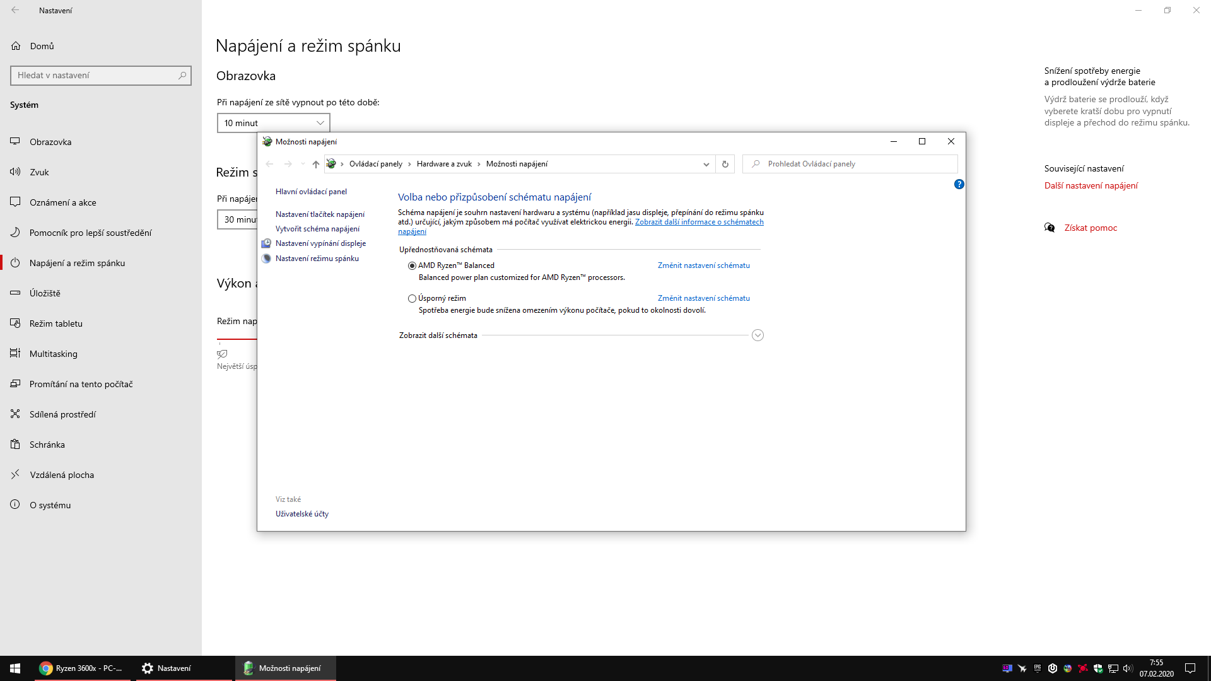This screenshot has width=1211, height=681.
Task: Open the Zvuk sound settings icon
Action: coord(15,172)
